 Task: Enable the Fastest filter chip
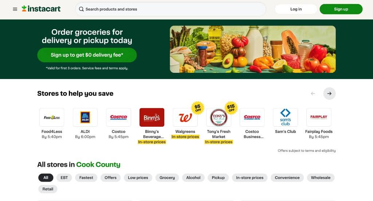pyautogui.click(x=86, y=178)
